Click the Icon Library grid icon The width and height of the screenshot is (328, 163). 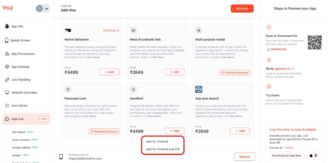click(x=7, y=106)
